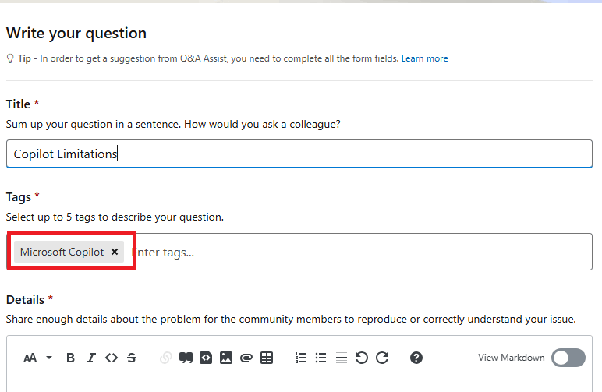
Task: Click the Learn more link
Action: pyautogui.click(x=425, y=58)
